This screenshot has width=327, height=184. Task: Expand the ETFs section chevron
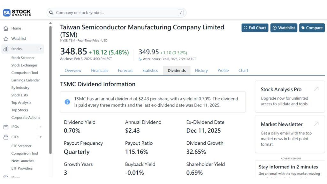click(x=41, y=137)
